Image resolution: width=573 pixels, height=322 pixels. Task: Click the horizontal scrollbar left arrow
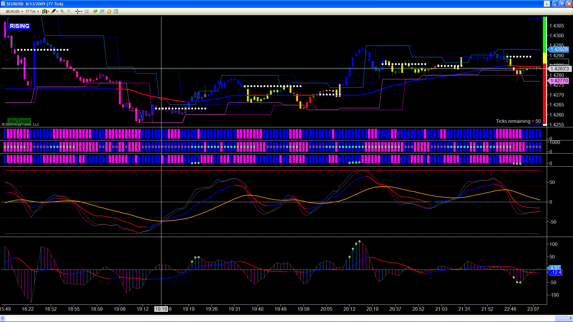point(2,318)
